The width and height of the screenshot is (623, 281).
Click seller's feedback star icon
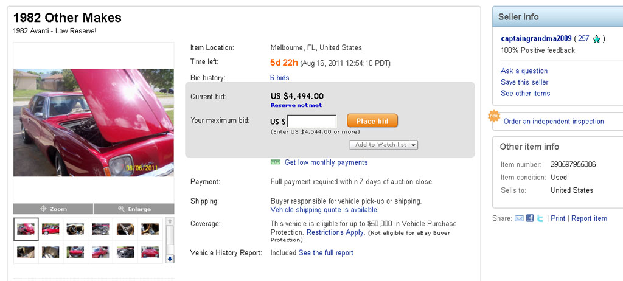pyautogui.click(x=597, y=39)
